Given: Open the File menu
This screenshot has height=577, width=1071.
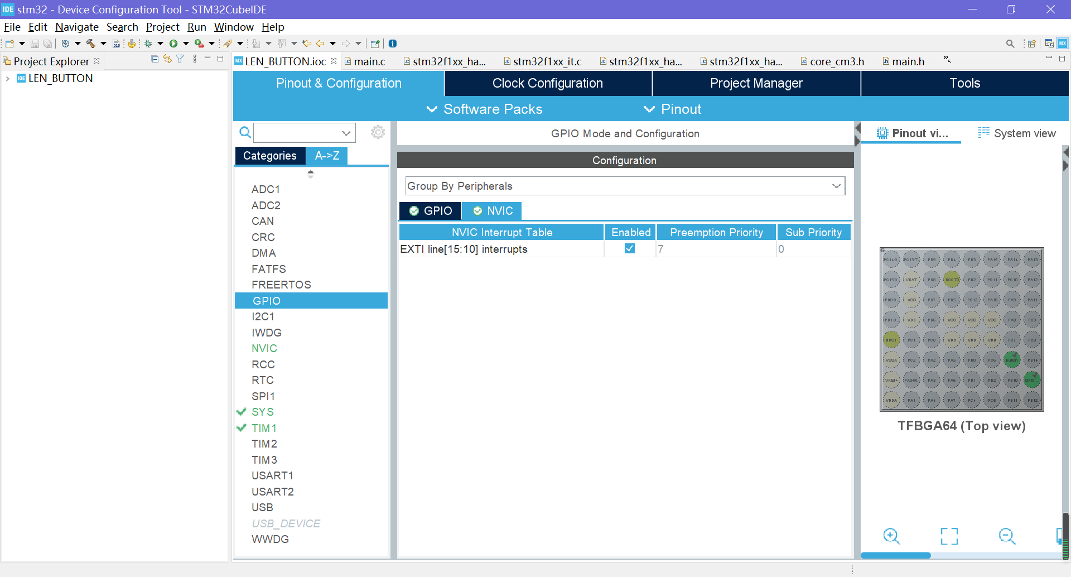Looking at the screenshot, I should [x=12, y=27].
